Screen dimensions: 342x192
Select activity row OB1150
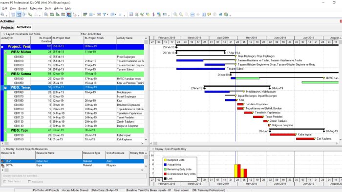tap(75, 135)
